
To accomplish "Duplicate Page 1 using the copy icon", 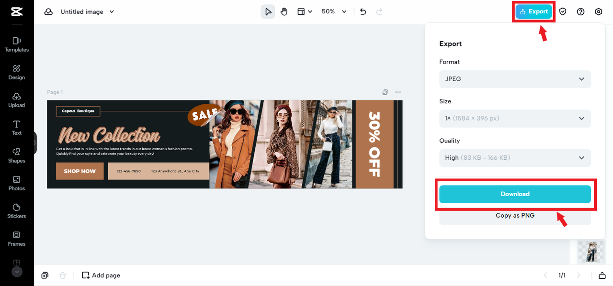I will tap(385, 92).
